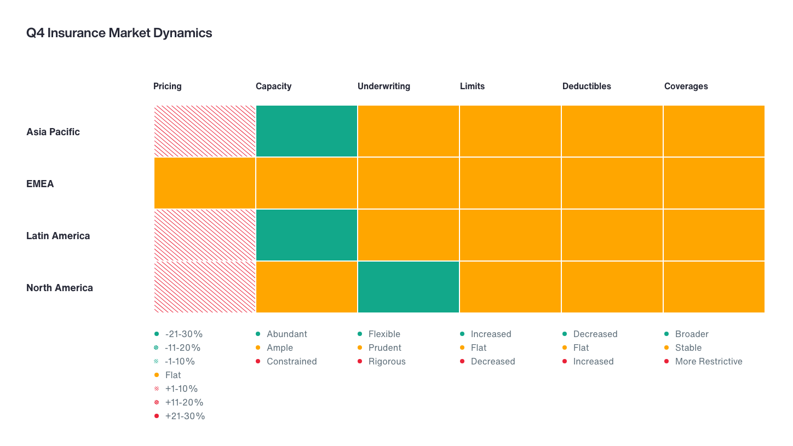Click the hatched +1-10% legend marker

[x=157, y=389]
